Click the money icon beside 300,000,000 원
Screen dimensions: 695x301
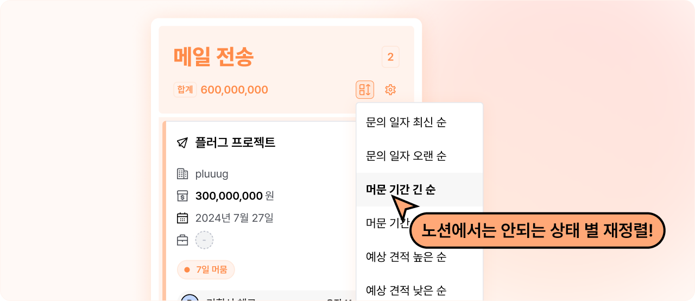pyautogui.click(x=182, y=196)
